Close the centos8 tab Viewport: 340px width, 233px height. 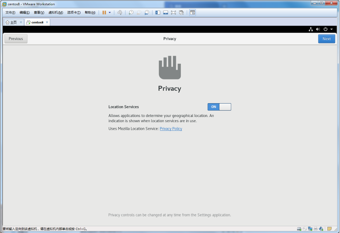click(x=47, y=22)
